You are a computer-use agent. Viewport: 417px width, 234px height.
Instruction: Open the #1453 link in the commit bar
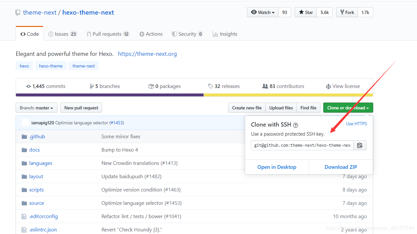pyautogui.click(x=117, y=123)
